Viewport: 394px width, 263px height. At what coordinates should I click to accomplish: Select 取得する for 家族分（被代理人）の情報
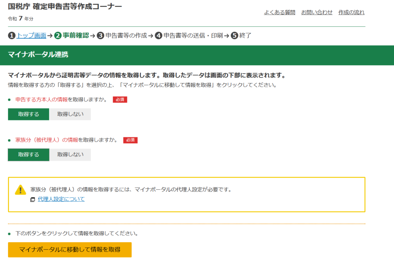[28, 155]
